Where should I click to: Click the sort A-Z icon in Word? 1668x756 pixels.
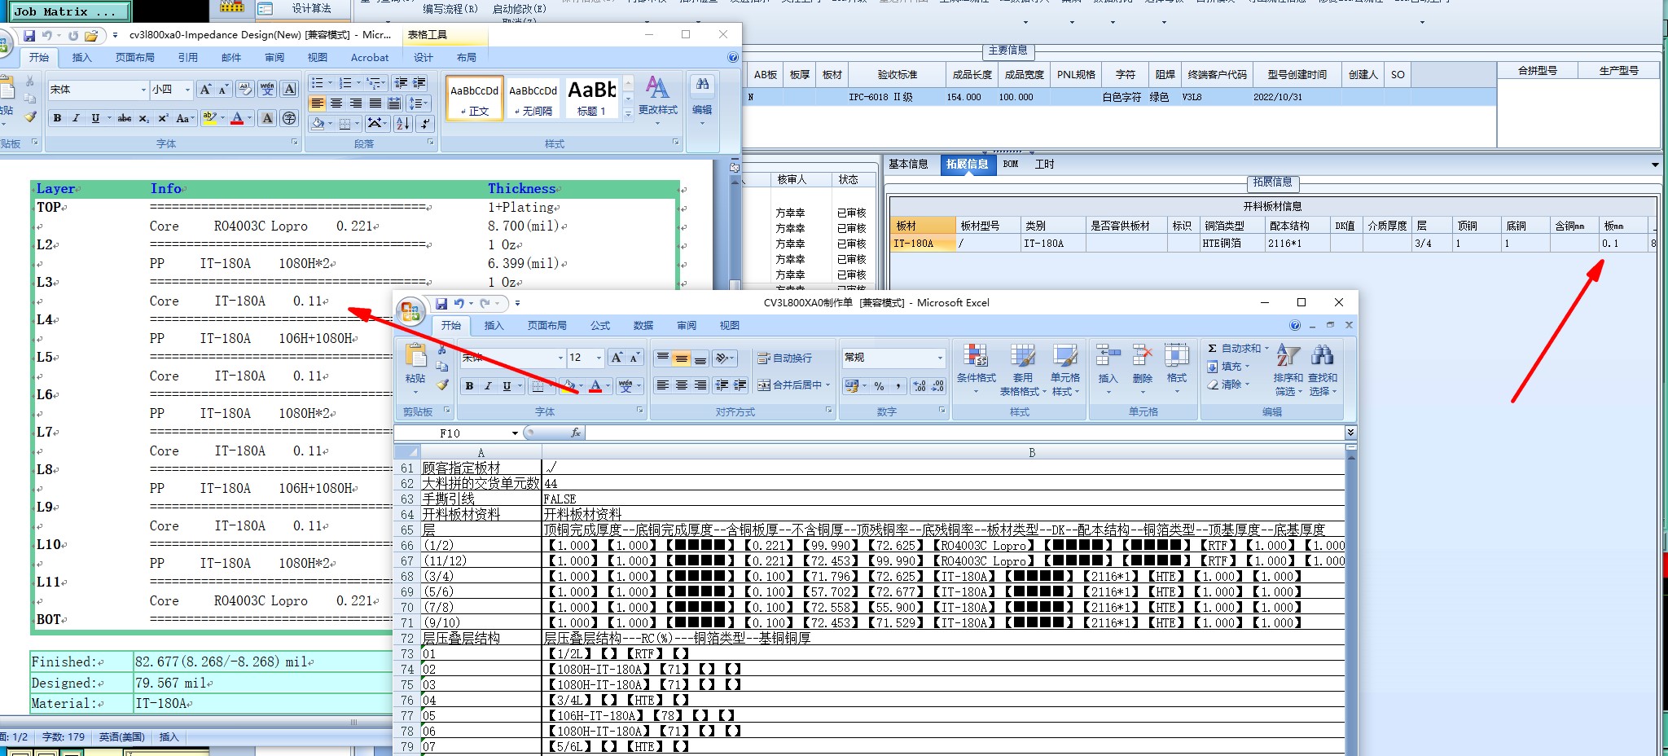pos(403,124)
